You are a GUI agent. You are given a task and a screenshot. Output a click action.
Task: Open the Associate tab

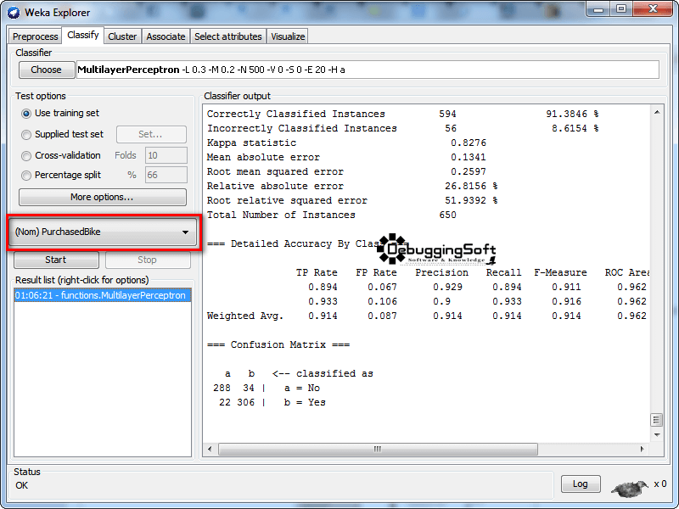[166, 36]
